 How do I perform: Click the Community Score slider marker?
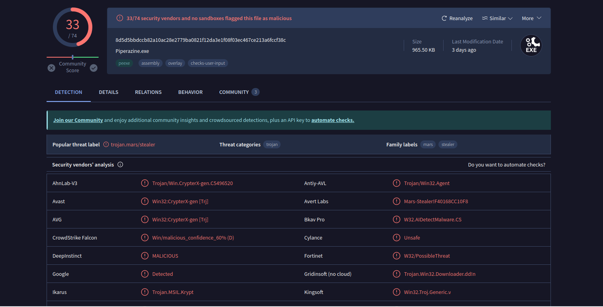tap(73, 57)
